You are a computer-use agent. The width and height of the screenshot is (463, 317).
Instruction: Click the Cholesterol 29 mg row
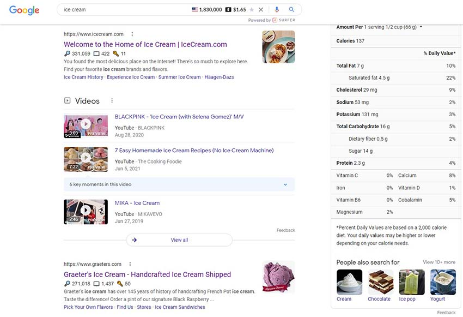395,90
